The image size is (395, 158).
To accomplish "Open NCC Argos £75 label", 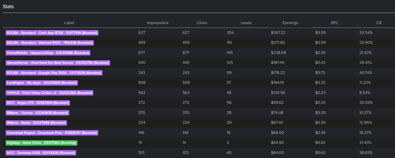I will (x=38, y=103).
